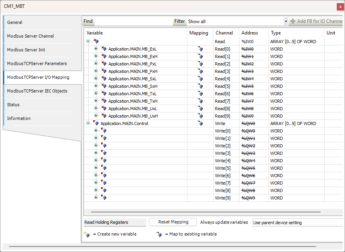Click the Find input field
The height and width of the screenshot is (252, 345).
[x=133, y=22]
